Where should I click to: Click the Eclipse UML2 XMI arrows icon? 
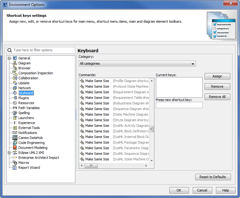15,153
